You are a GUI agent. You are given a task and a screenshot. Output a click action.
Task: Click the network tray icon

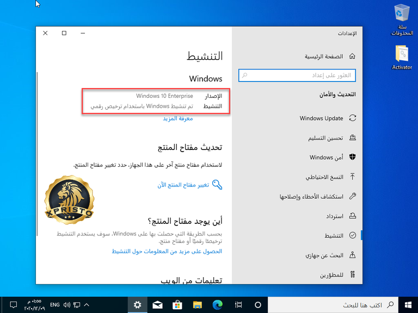[77, 305]
